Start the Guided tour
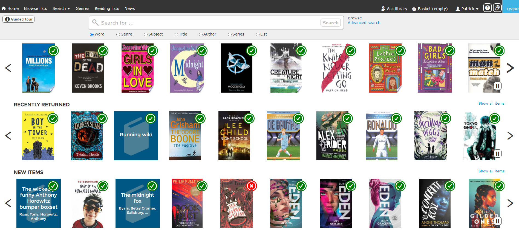 18,19
